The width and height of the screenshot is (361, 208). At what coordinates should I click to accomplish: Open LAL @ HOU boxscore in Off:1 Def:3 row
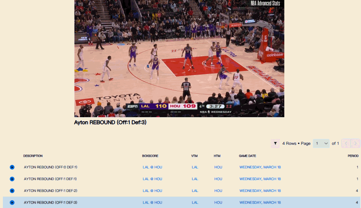152,203
